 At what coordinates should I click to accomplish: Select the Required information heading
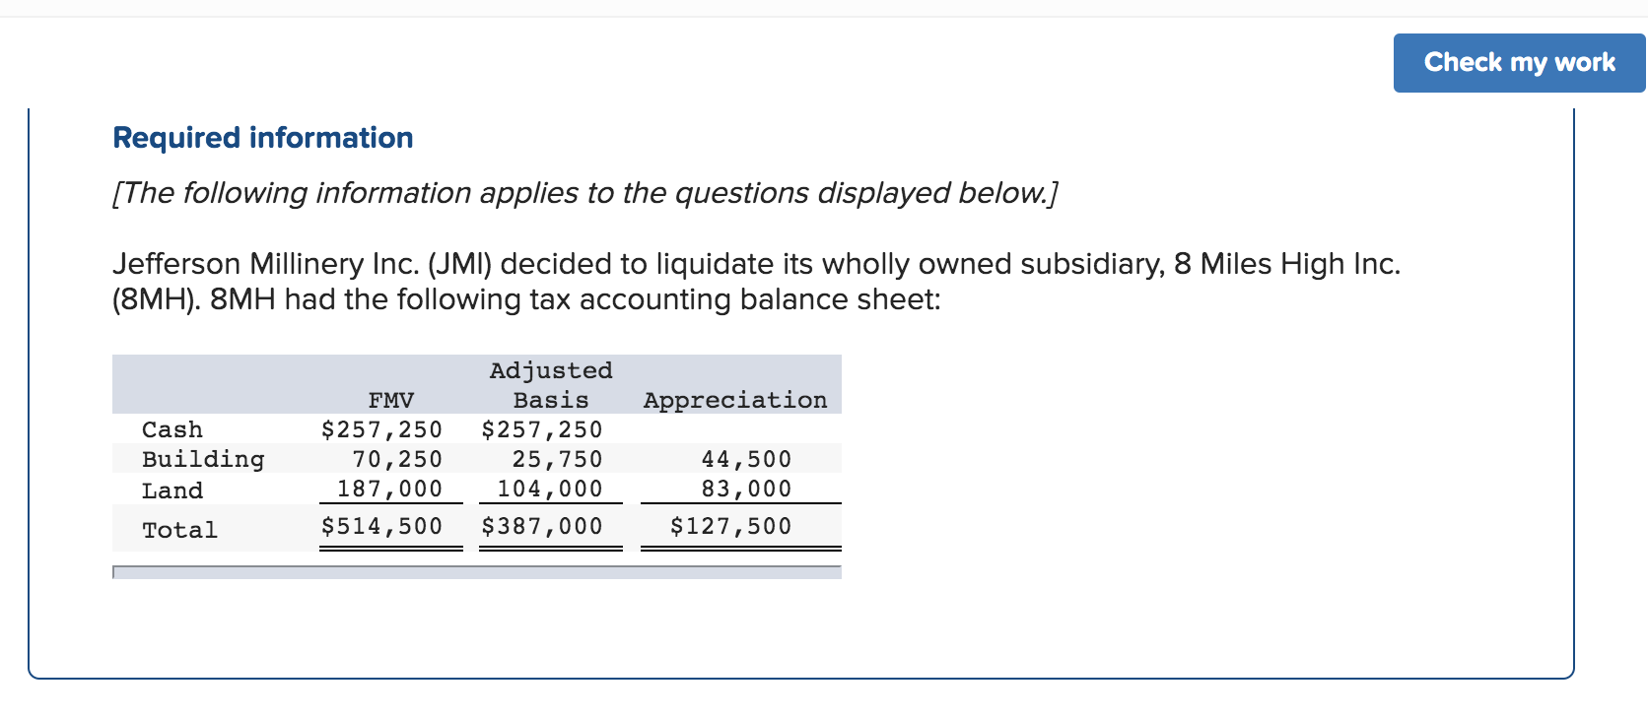(262, 138)
